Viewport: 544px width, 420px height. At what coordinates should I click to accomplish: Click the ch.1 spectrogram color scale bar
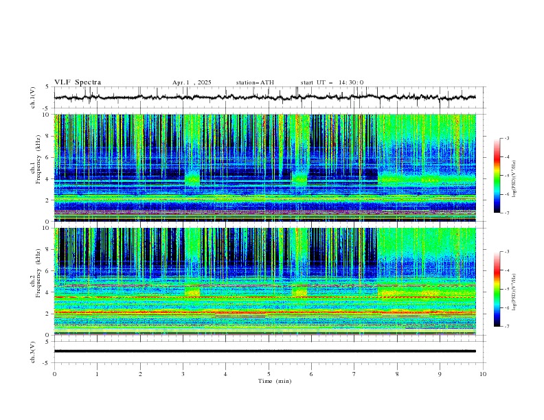(497, 176)
